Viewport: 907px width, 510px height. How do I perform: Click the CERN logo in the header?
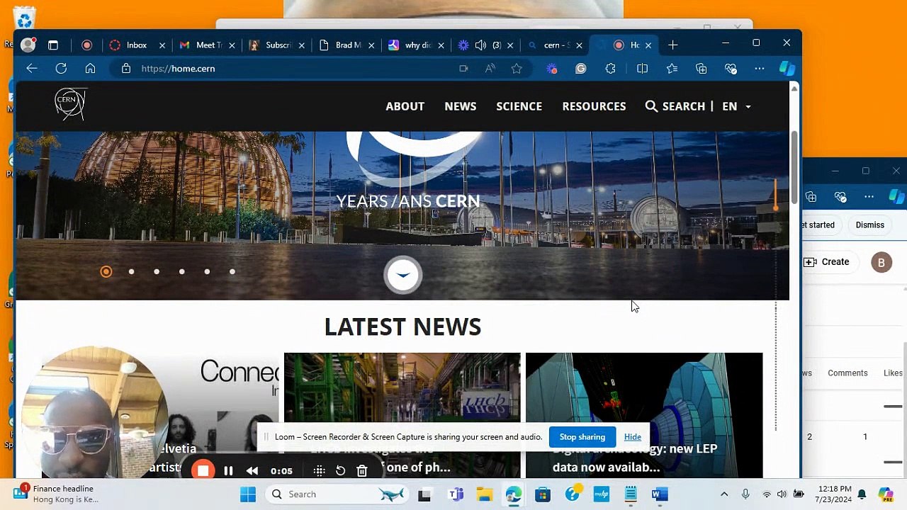tap(70, 105)
